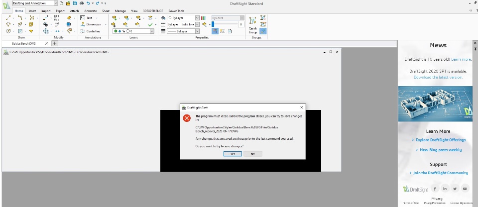Switch to the Annotate ribbon tab

coord(91,11)
